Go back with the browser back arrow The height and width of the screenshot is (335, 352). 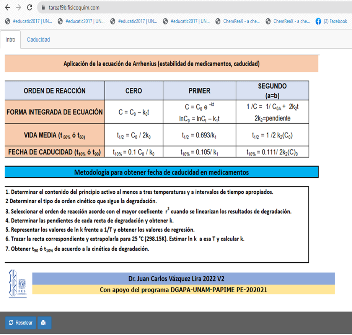tap(8, 8)
